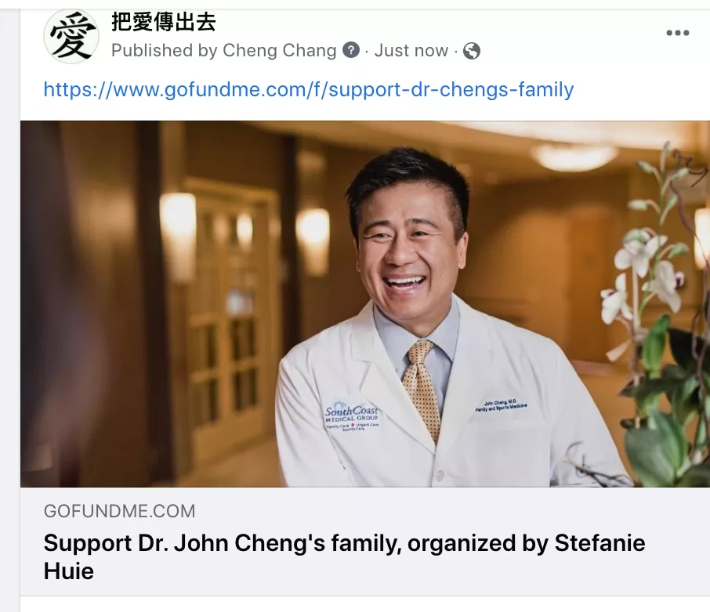The image size is (710, 612).
Task: Click the Just now timestamp
Action: pyautogui.click(x=411, y=50)
